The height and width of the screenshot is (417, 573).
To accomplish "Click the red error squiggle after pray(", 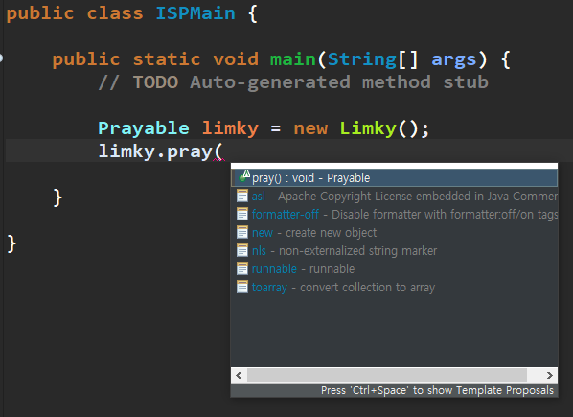I will click(218, 160).
